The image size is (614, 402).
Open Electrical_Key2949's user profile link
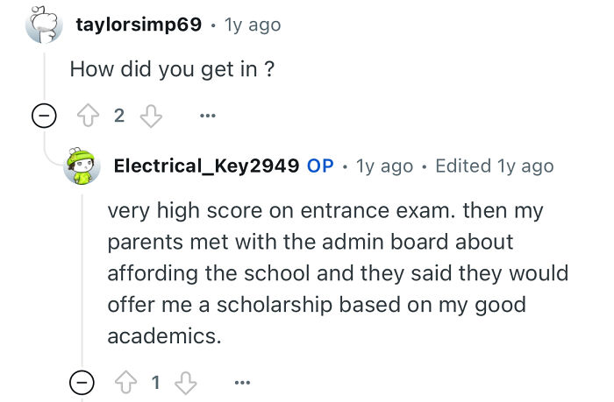pos(207,166)
